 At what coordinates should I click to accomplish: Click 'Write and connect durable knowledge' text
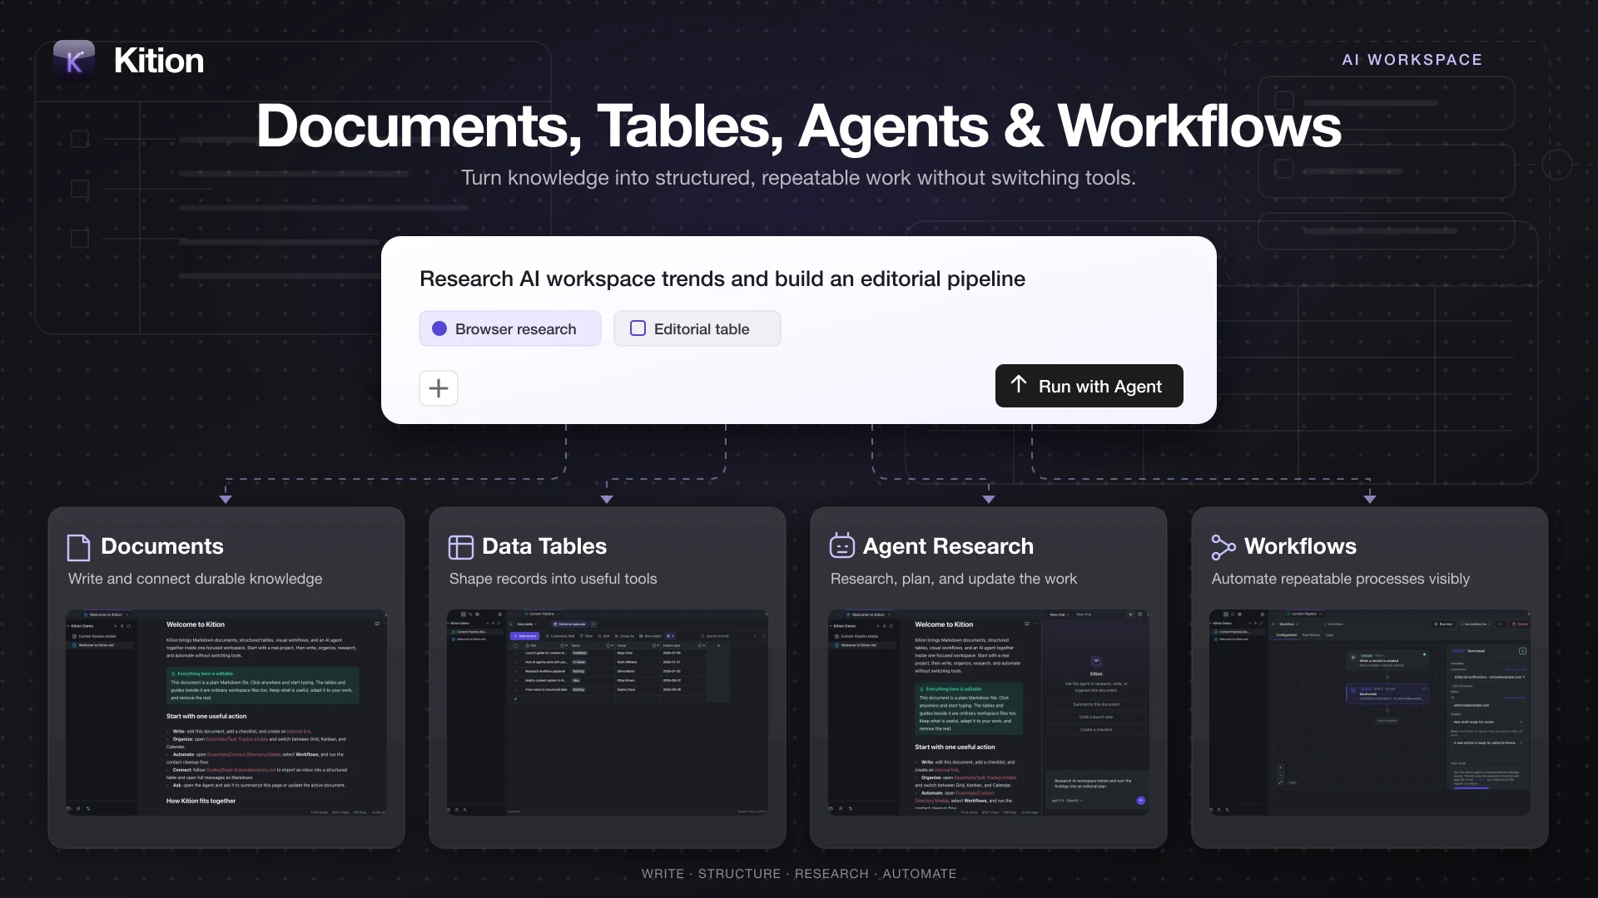pos(195,579)
